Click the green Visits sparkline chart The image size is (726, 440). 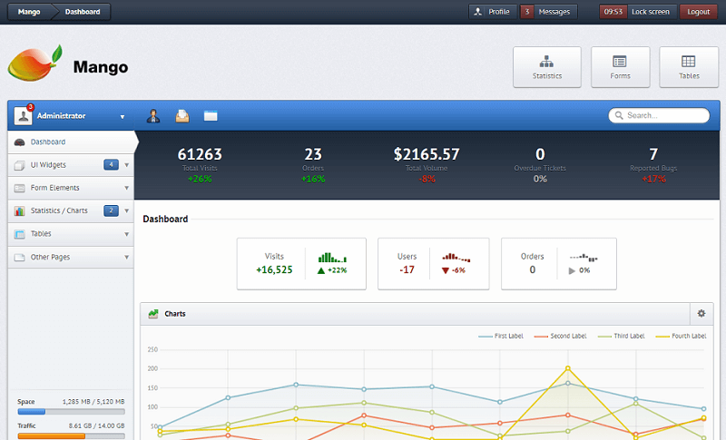coord(332,258)
